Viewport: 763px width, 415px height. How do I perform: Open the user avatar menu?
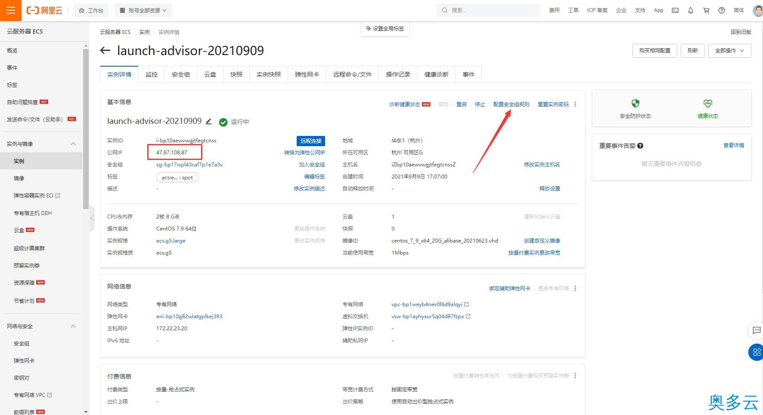pyautogui.click(x=758, y=10)
